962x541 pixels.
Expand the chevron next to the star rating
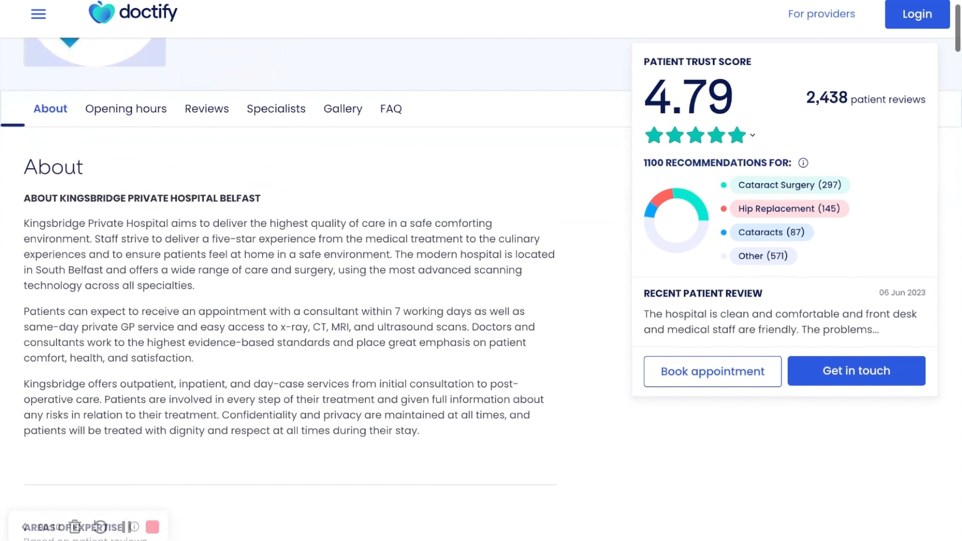(752, 135)
